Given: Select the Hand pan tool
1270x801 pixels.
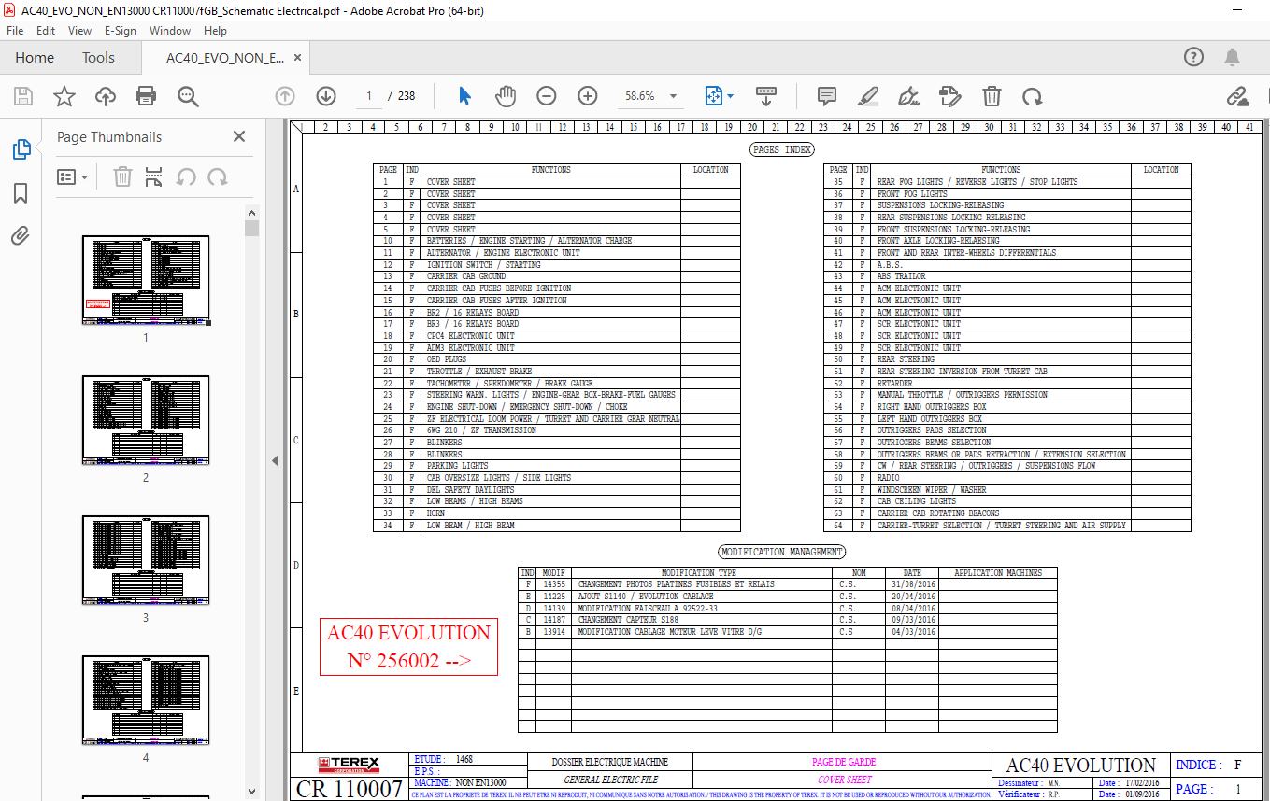Looking at the screenshot, I should 506,96.
